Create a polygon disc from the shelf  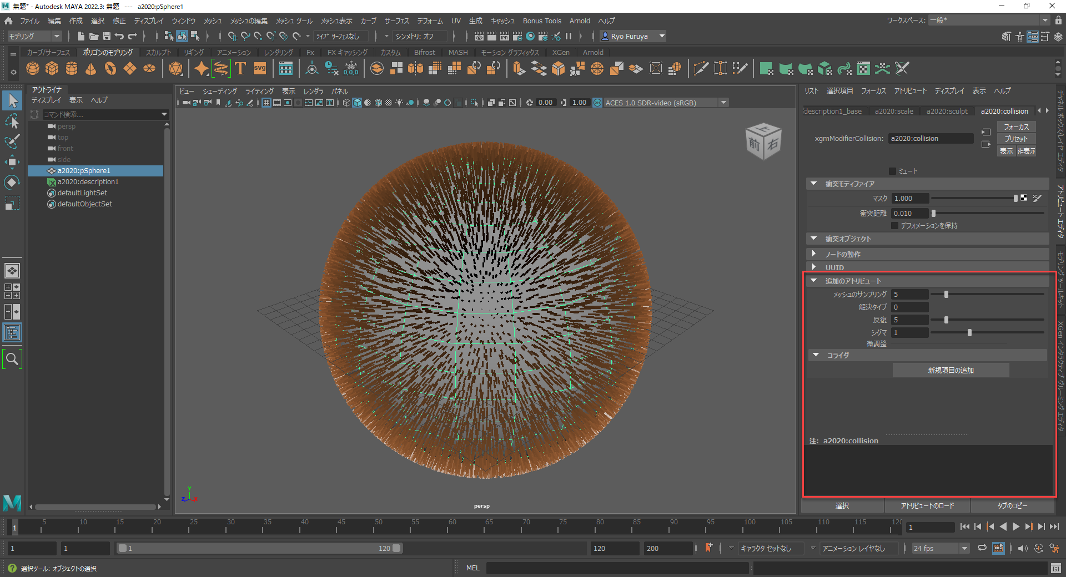(149, 69)
